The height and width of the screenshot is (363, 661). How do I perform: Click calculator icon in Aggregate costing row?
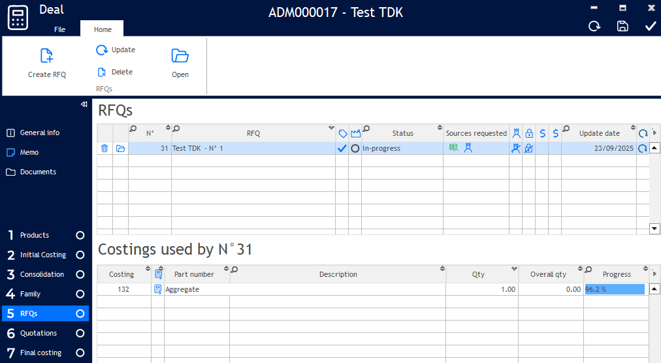click(157, 289)
